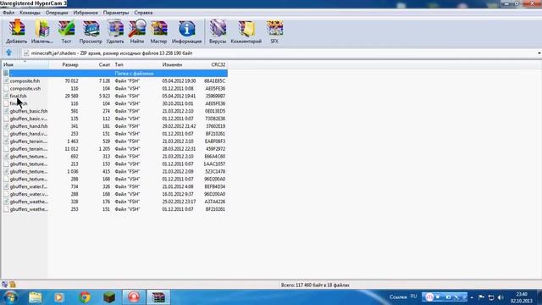Sort by the Имя column header

(x=25, y=64)
